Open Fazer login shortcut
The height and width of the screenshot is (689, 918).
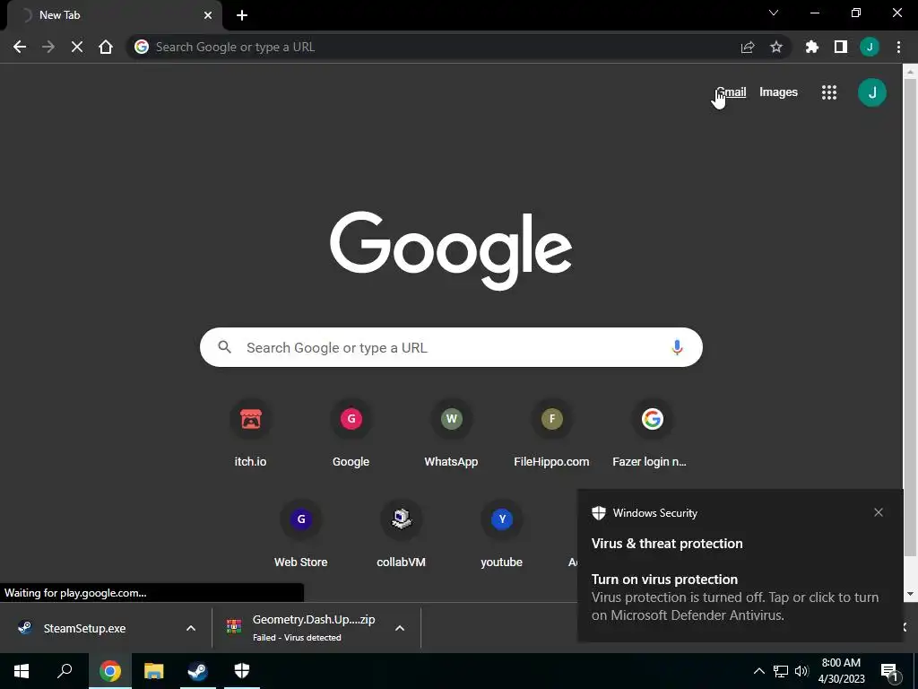(652, 432)
